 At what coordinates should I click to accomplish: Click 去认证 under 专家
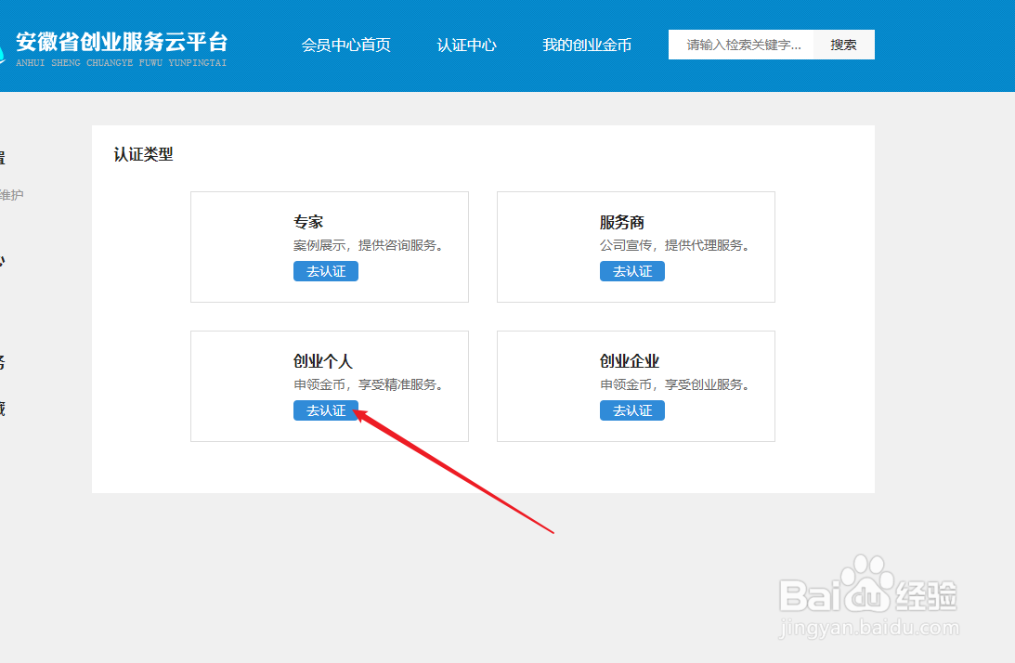(x=326, y=271)
